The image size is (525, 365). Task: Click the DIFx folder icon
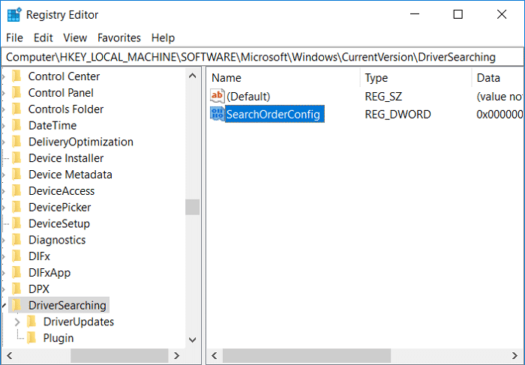pos(16,256)
